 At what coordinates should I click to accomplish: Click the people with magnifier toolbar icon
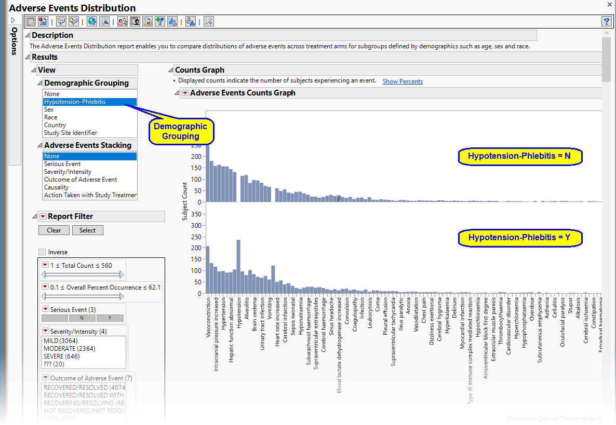coord(123,21)
